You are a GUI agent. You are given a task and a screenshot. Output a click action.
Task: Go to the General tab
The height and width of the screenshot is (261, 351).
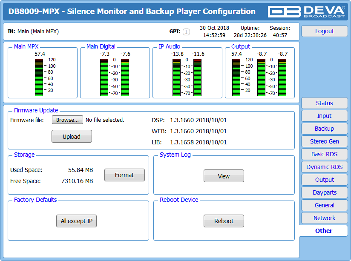pyautogui.click(x=324, y=205)
